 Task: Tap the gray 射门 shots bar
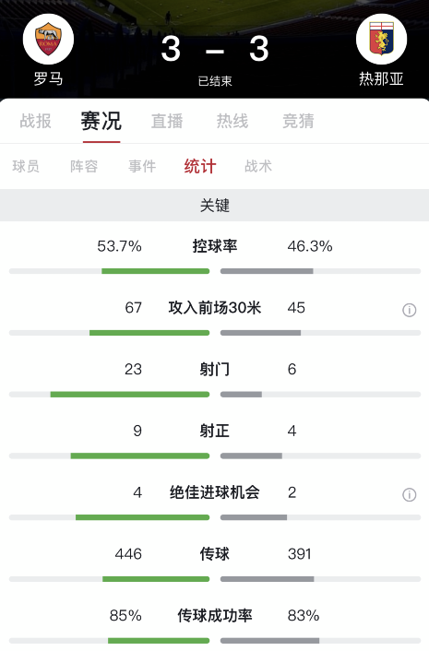click(x=241, y=395)
